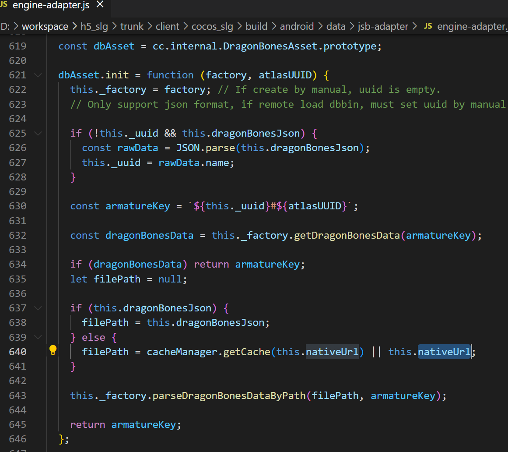Image resolution: width=508 pixels, height=452 pixels.
Task: Open the engine-adapter.js breadcrumb file entry
Action: click(473, 26)
